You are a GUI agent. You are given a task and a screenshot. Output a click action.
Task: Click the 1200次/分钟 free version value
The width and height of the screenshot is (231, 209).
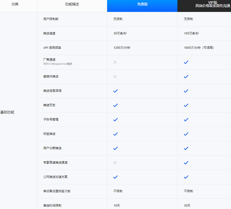coord(122,48)
